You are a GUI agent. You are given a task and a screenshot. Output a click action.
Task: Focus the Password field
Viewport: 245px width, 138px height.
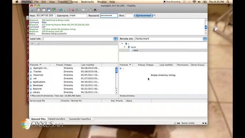click(109, 15)
